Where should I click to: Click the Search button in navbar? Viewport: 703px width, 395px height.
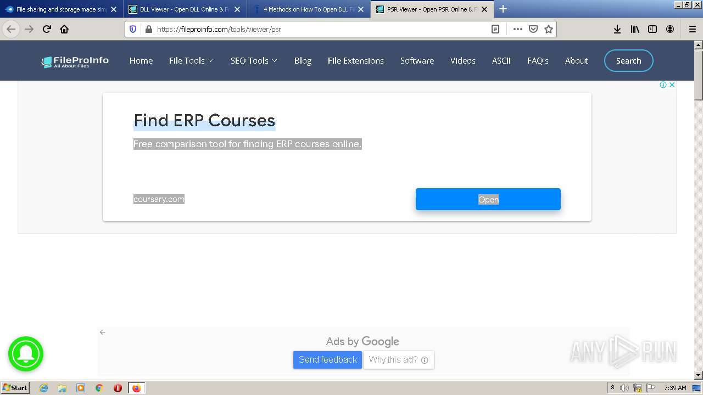pyautogui.click(x=628, y=61)
